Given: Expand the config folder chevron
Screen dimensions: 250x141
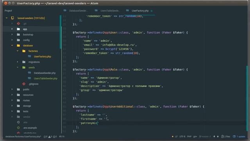Looking at the screenshot, I should point(12,40).
